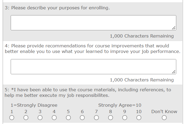
Task: Select rating 2 radio button
Action: coord(26,118)
